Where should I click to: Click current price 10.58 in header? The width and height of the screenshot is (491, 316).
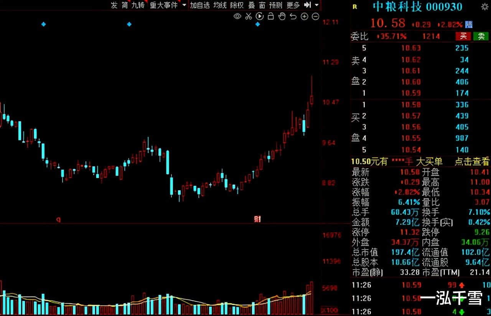(387, 23)
